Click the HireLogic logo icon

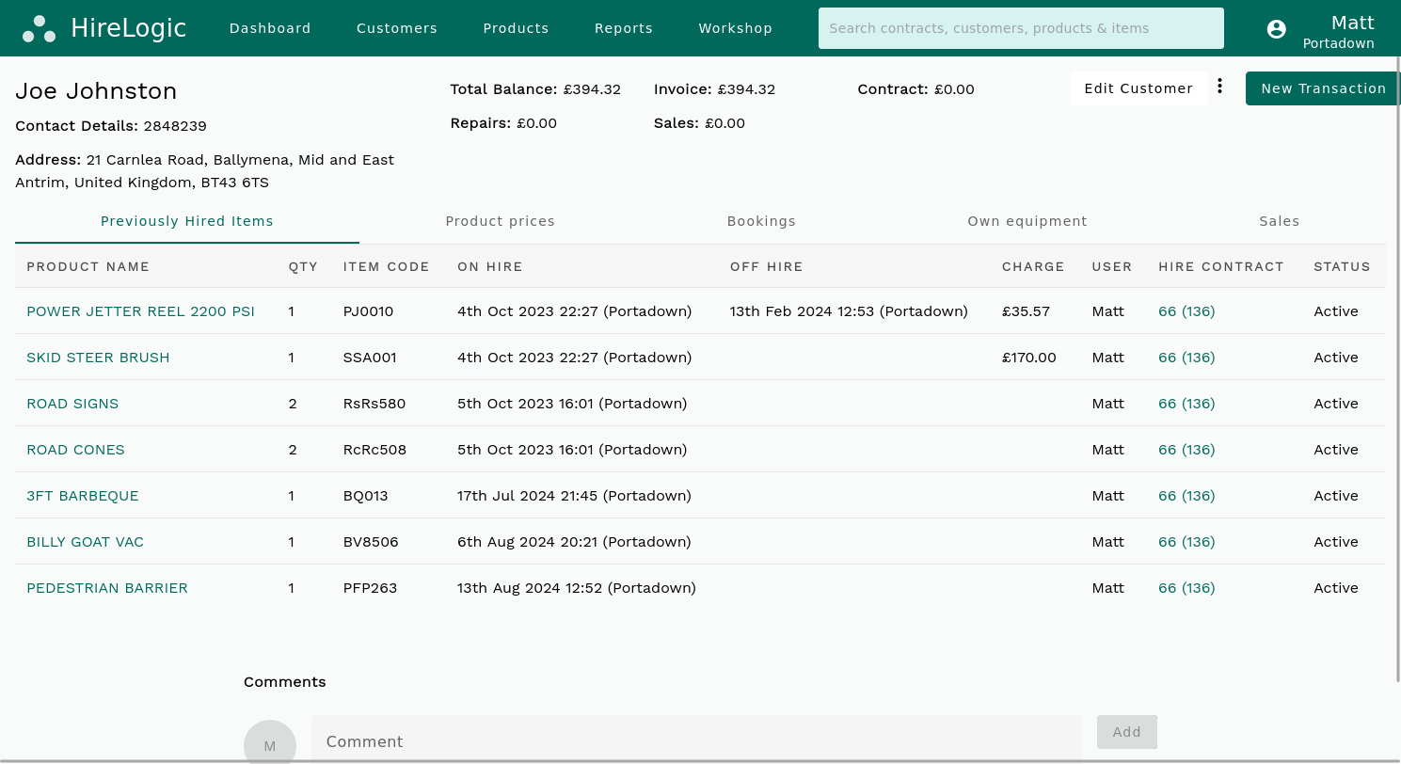click(39, 28)
